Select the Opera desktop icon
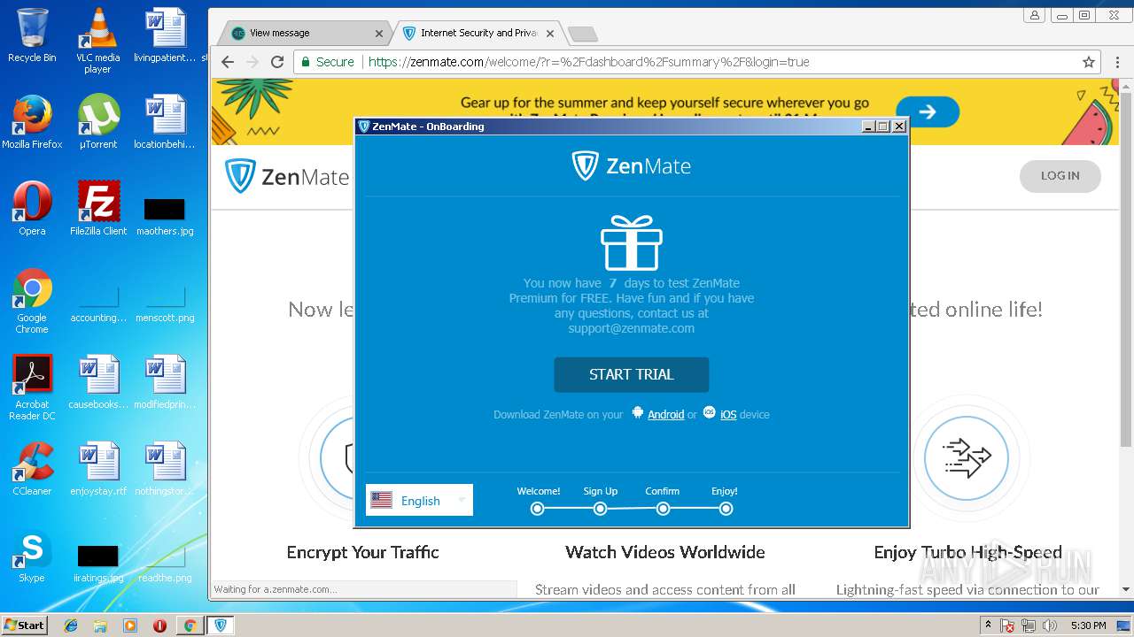The width and height of the screenshot is (1134, 637). pyautogui.click(x=32, y=209)
